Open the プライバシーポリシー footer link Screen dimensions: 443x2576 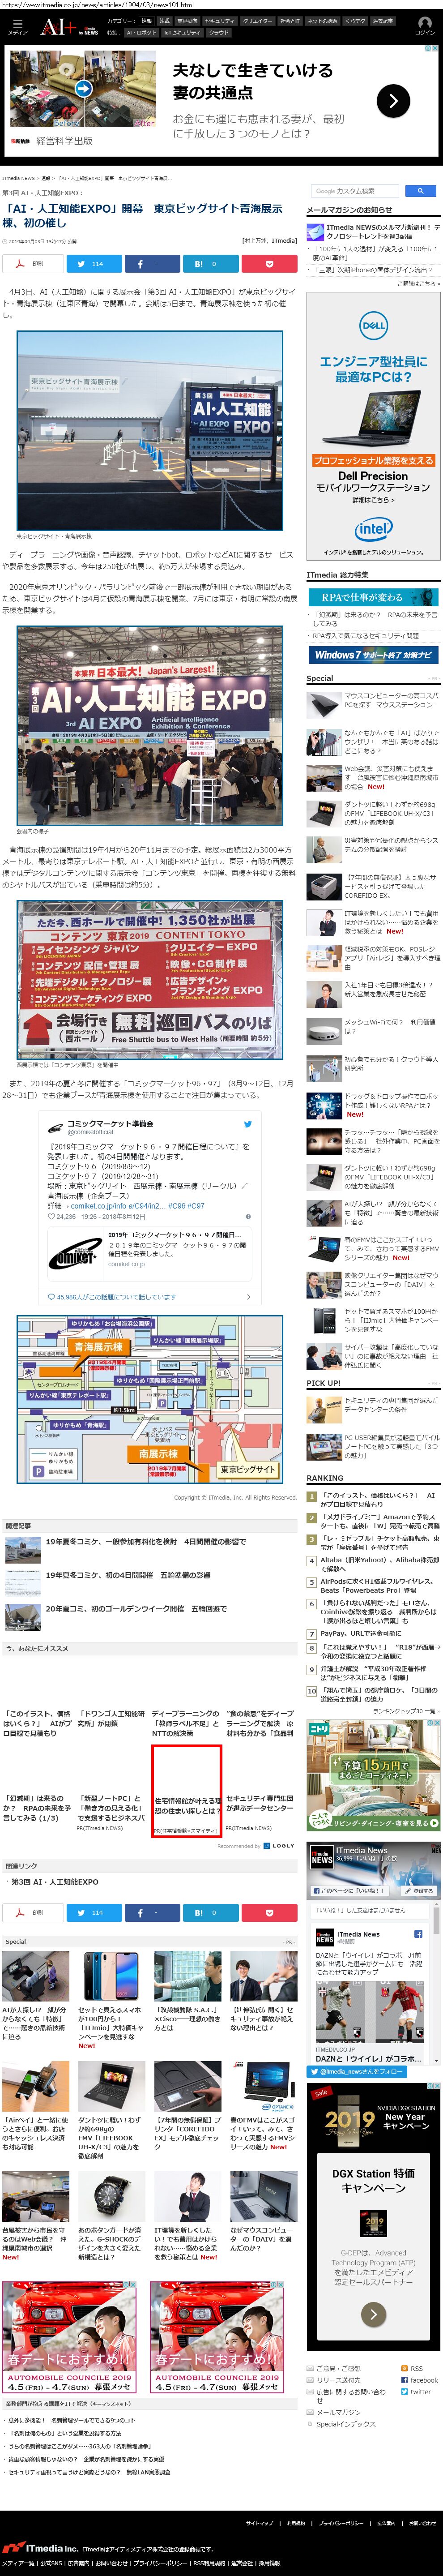point(340,2524)
